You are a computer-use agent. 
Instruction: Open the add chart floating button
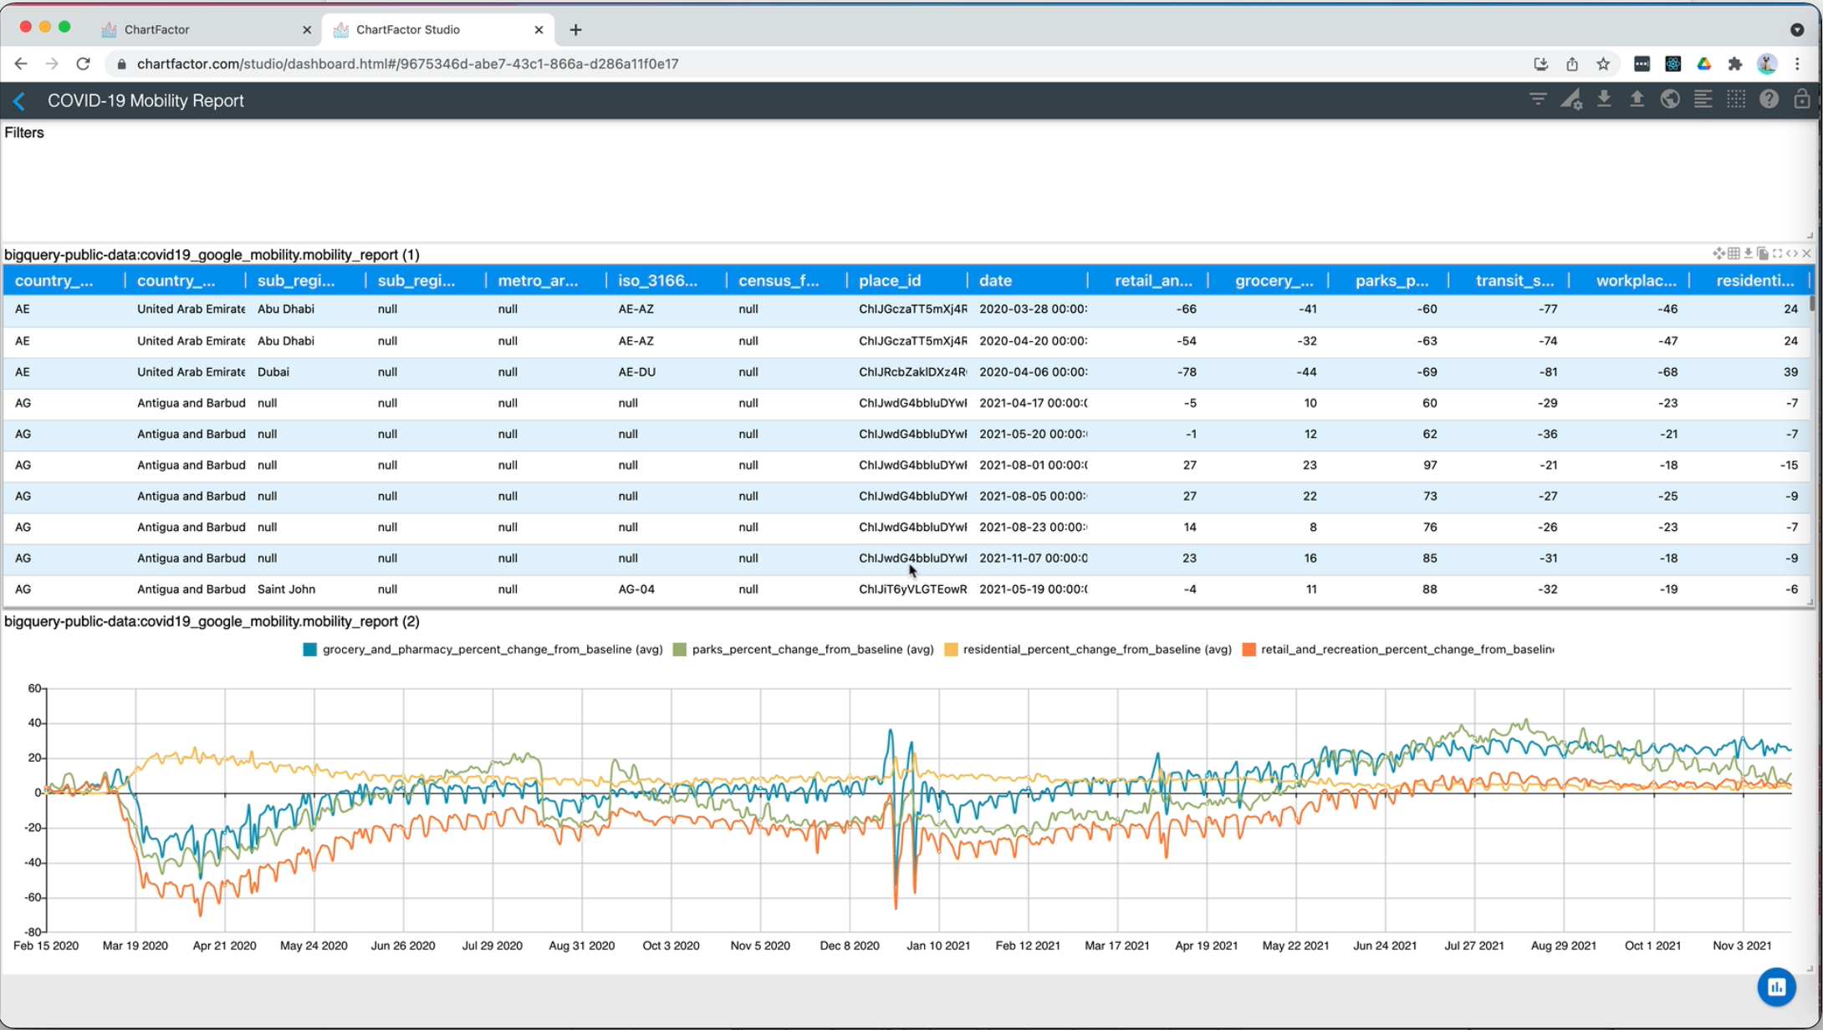1776,987
